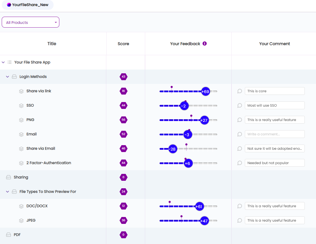Click the empty Email comment field
The width and height of the screenshot is (316, 244).
tap(275, 134)
